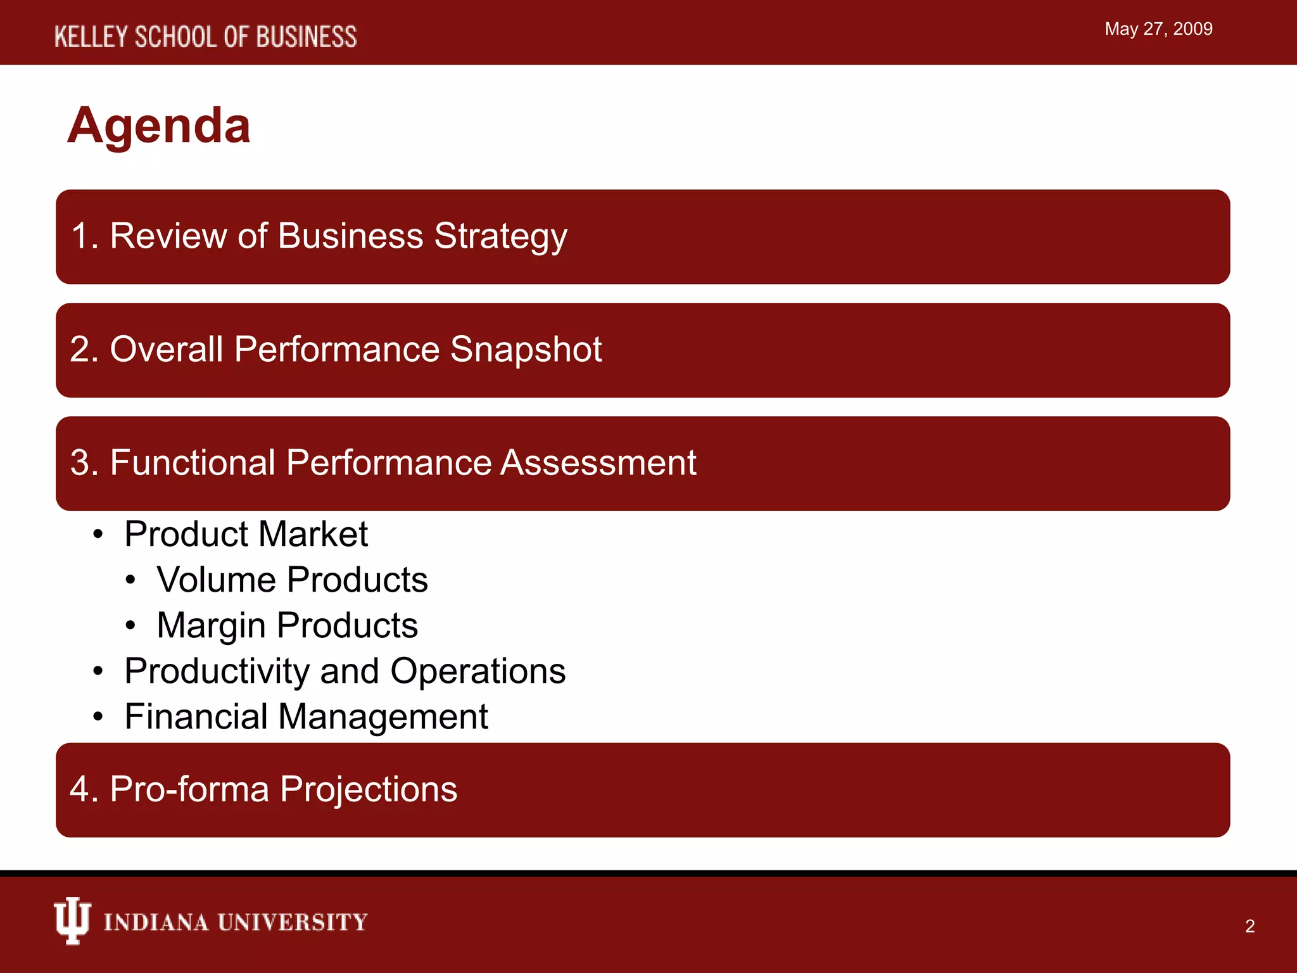Select the Overall Performance Snapshot box
Viewport: 1297px width, 973px height.
pos(642,350)
